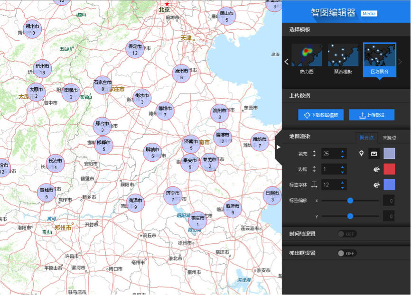
Task: Click the 泰安市 cluster marker showing 9
Action: (x=190, y=163)
